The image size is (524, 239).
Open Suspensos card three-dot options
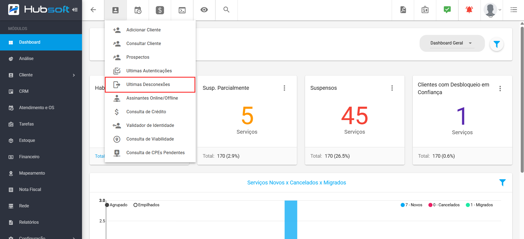pos(392,88)
